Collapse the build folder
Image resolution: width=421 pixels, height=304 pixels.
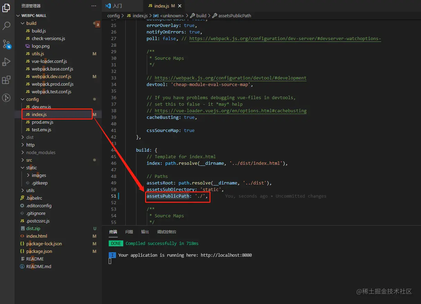31,23
